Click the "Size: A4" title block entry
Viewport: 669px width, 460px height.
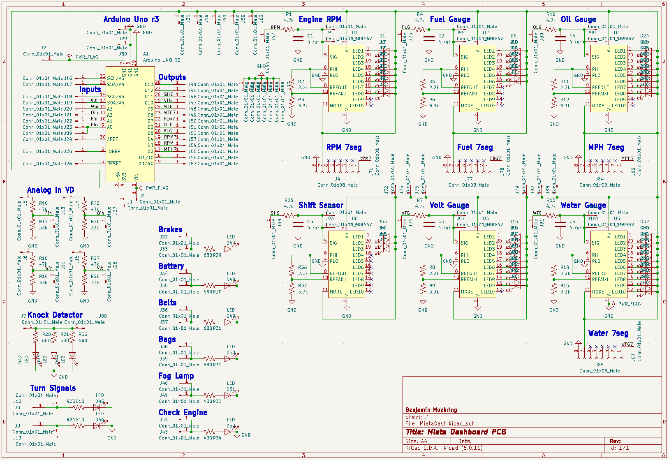417,441
